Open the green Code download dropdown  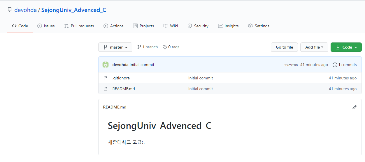pos(346,47)
